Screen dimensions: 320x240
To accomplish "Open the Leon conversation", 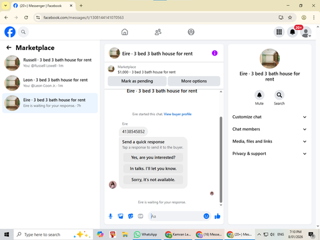I will coord(50,83).
